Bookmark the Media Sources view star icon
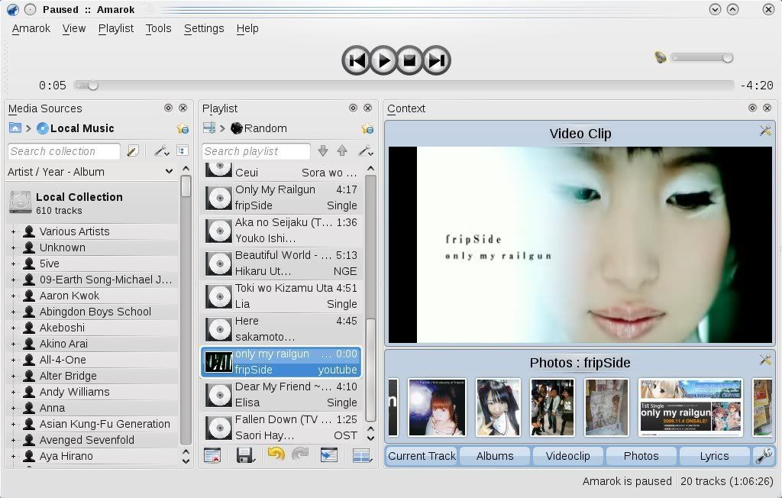Image resolution: width=782 pixels, height=498 pixels. click(x=183, y=129)
